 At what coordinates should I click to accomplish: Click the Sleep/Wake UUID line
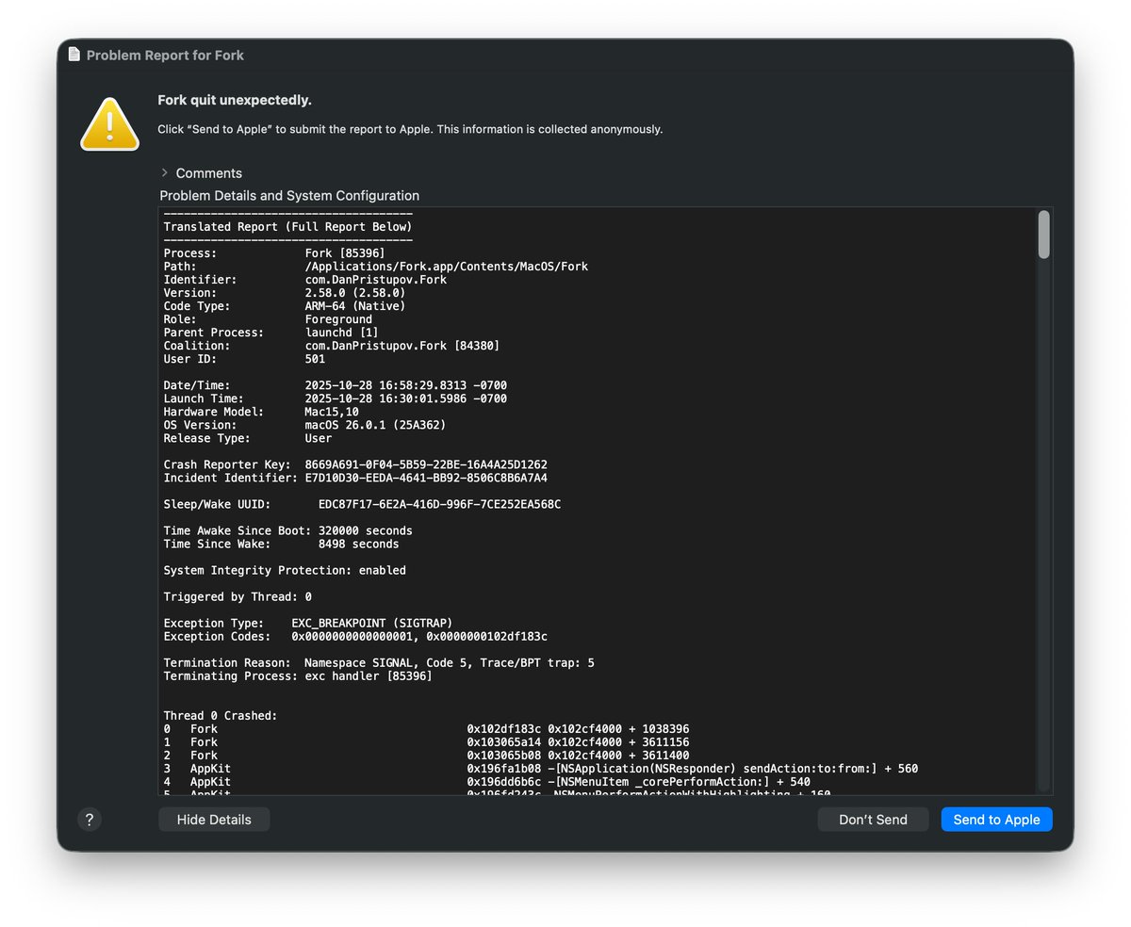click(362, 504)
